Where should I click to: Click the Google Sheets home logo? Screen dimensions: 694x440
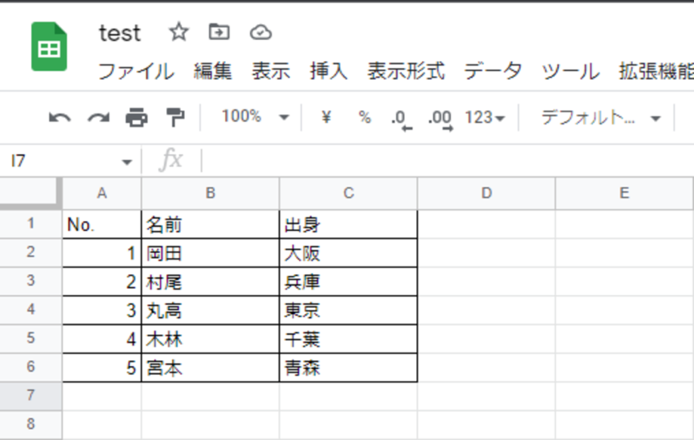(49, 47)
